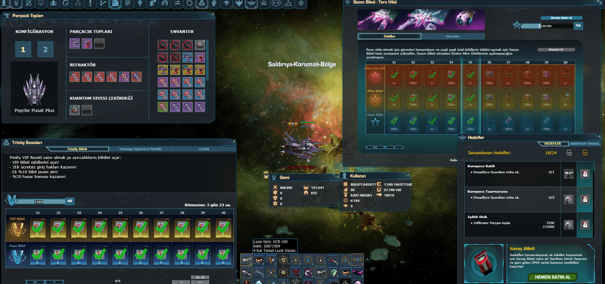Image resolution: width=605 pixels, height=284 pixels.
Task: Select the map pin icon in top toolbar
Action: [140, 3]
